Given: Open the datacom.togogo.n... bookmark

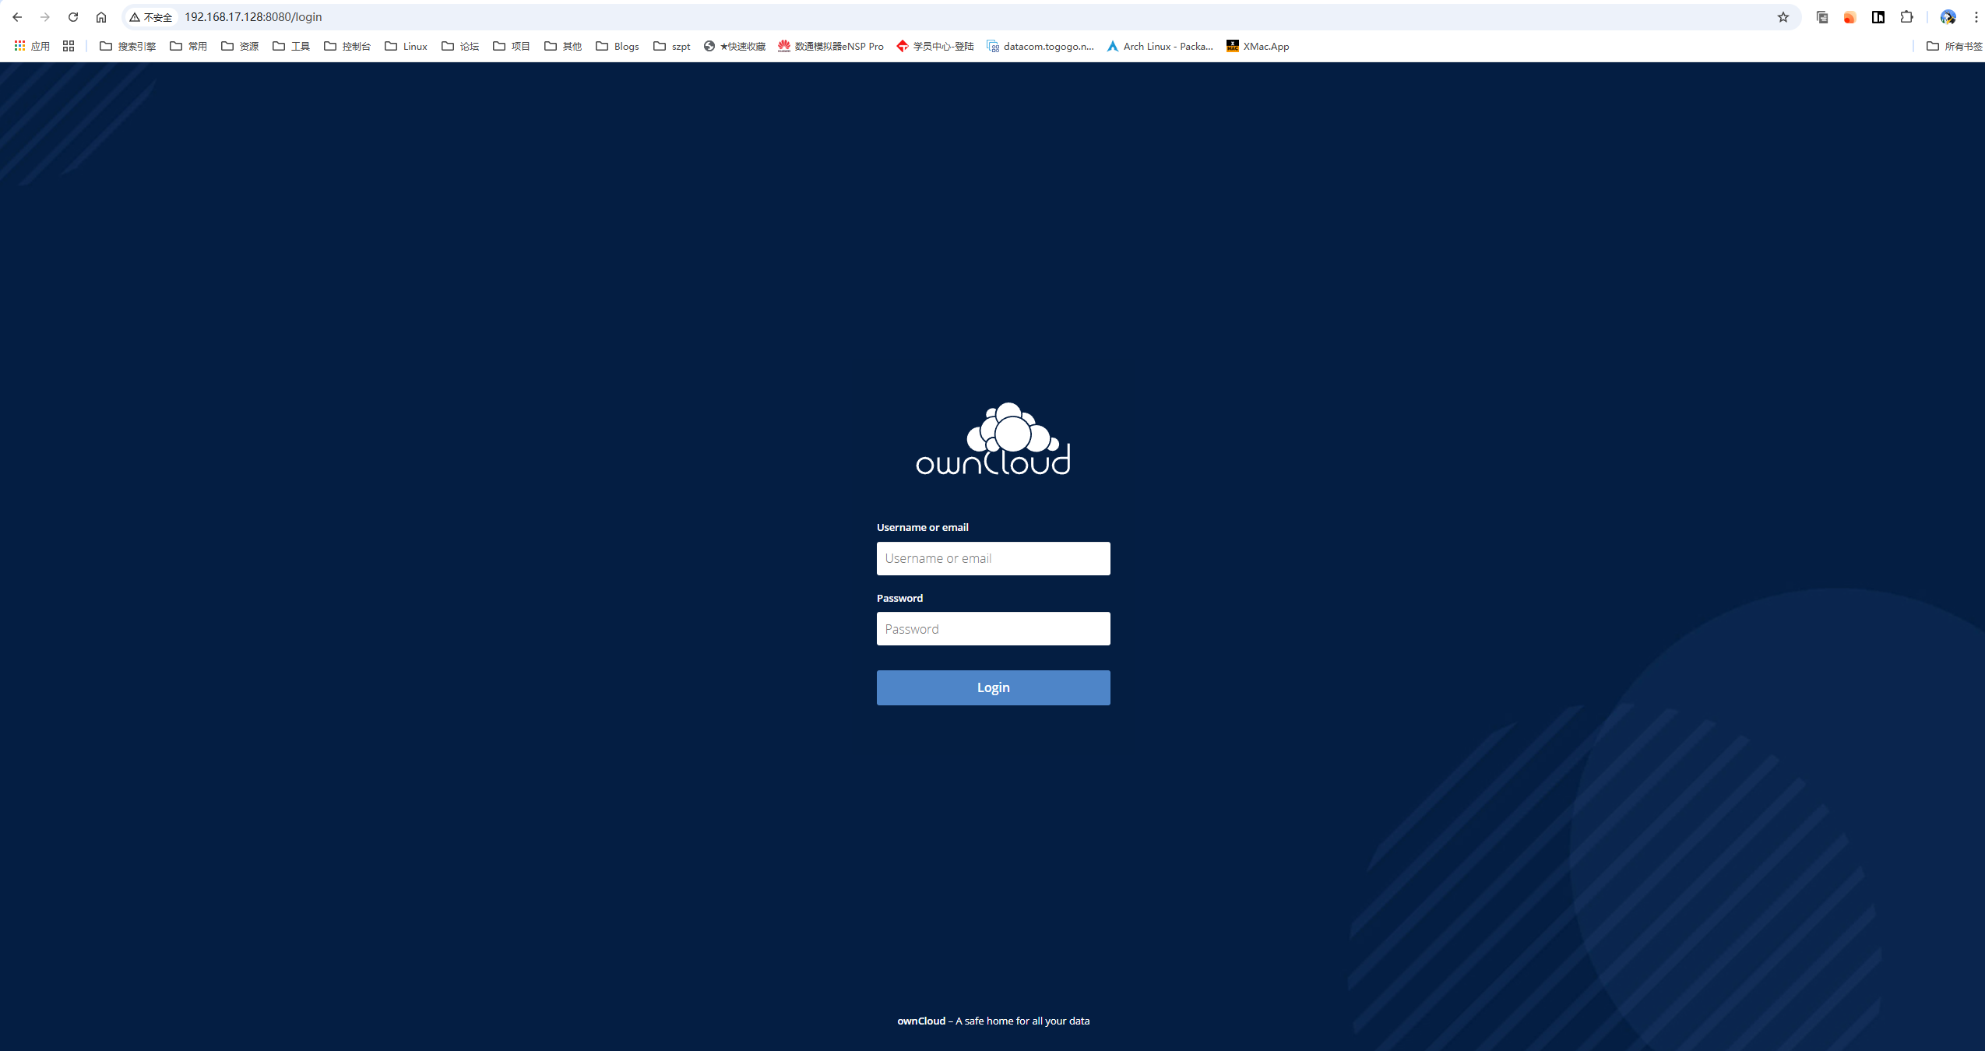Looking at the screenshot, I should pos(1040,46).
